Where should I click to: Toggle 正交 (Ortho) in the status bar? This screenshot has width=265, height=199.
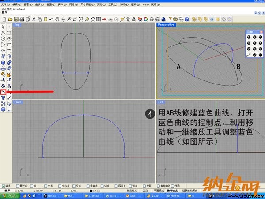145,191
